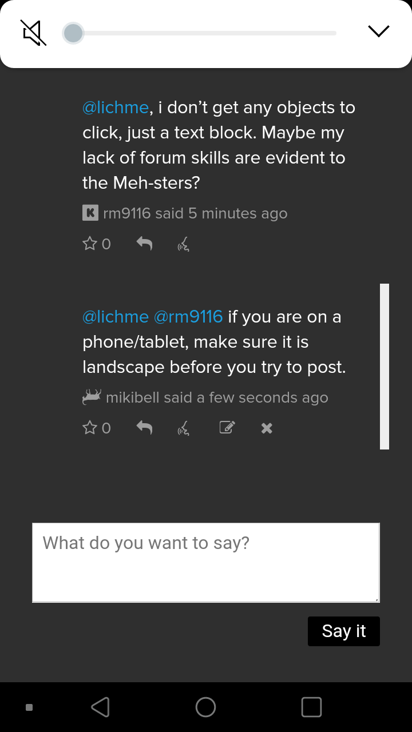
Task: Open the "5 minutes ago" timestamp link
Action: [x=238, y=213]
